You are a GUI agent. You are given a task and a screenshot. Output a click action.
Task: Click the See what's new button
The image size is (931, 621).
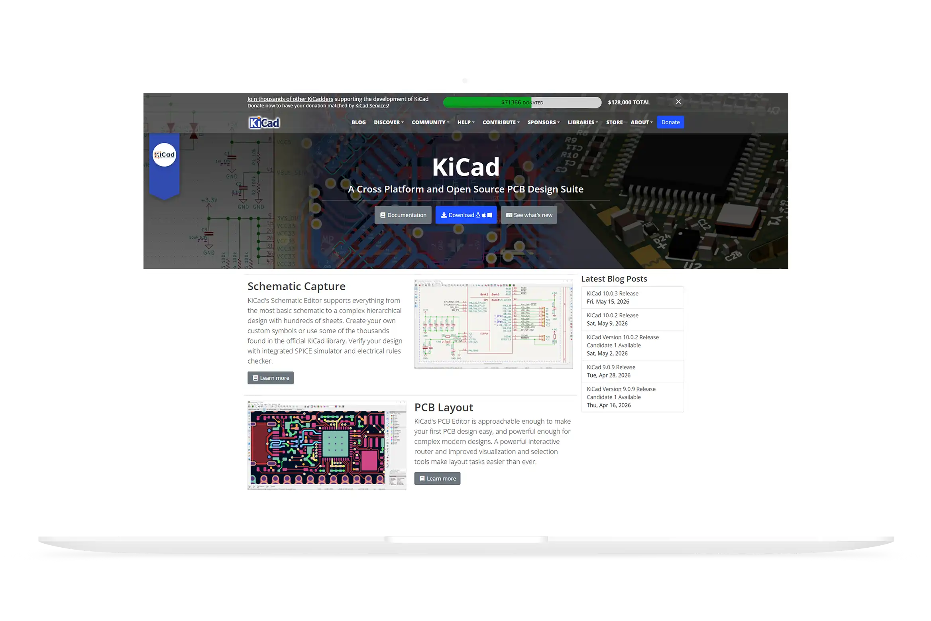tap(528, 215)
